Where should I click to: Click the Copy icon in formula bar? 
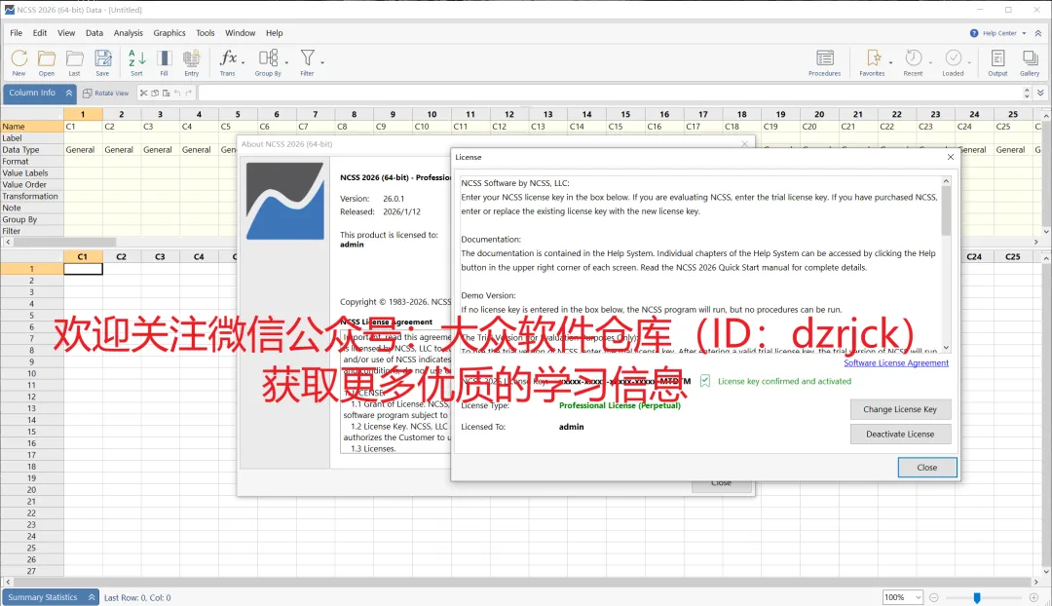click(x=155, y=94)
